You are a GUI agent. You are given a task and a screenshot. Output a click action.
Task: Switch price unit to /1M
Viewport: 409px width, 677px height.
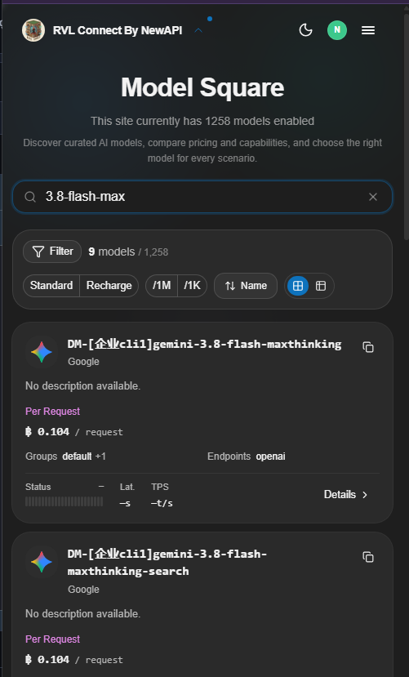162,286
